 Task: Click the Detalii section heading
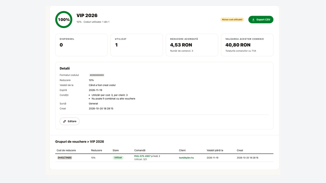coord(65,69)
